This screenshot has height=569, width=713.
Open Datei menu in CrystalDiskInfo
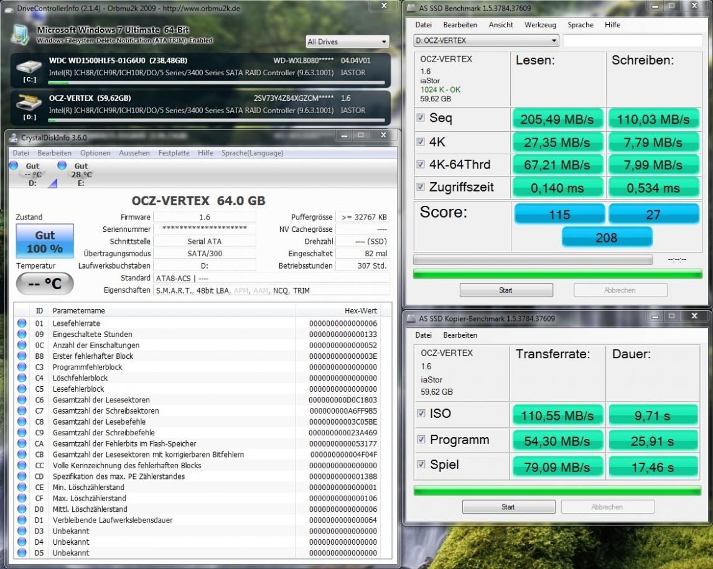pyautogui.click(x=21, y=153)
